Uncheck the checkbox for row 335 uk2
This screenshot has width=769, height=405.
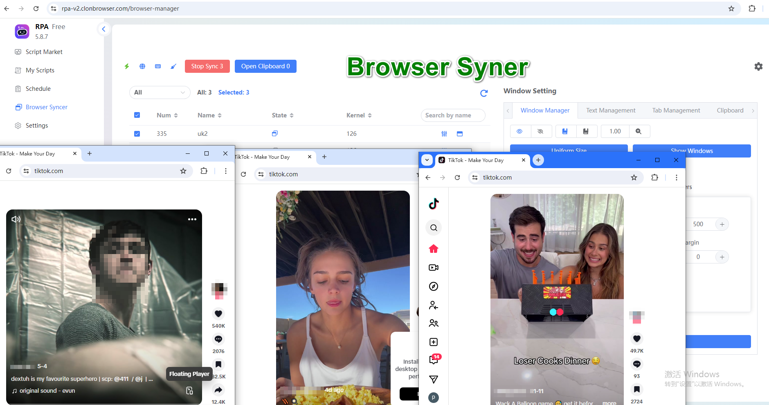(137, 134)
